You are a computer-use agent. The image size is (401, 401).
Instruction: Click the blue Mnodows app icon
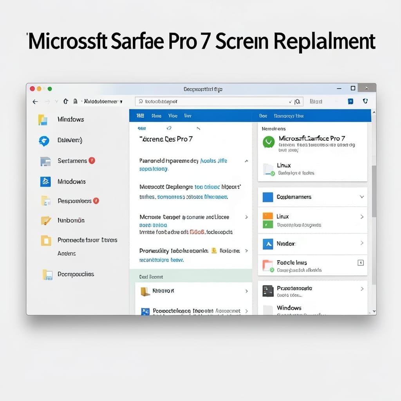click(x=45, y=182)
